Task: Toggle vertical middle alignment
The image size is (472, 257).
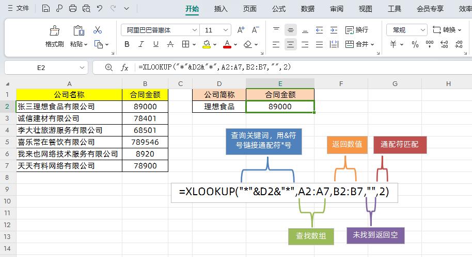Action: click(x=291, y=30)
